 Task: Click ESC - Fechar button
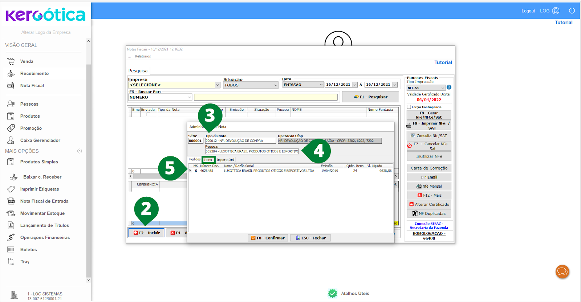[x=310, y=238]
